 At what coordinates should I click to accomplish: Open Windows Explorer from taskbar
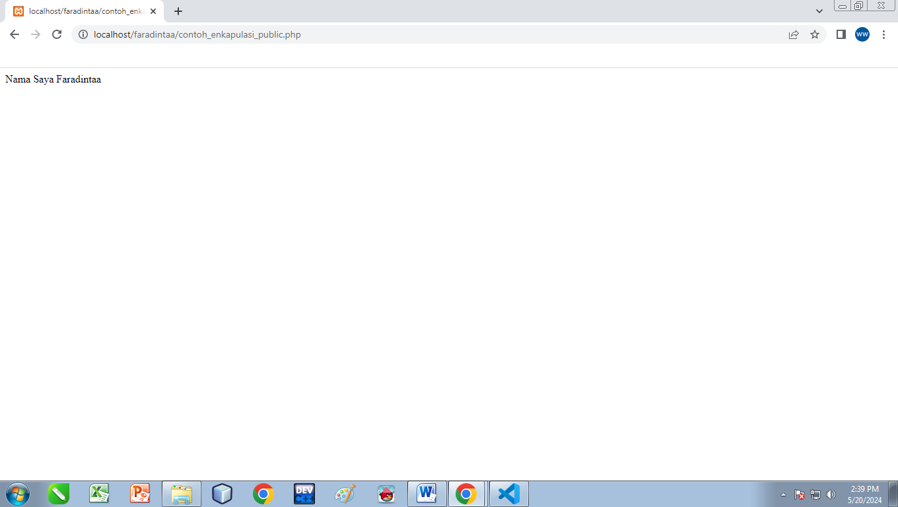tap(182, 494)
